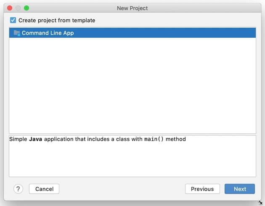Close the New Project dialog window
The width and height of the screenshot is (265, 206).
[10, 8]
